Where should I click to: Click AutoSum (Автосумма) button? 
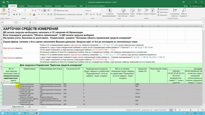pyautogui.click(x=163, y=9)
